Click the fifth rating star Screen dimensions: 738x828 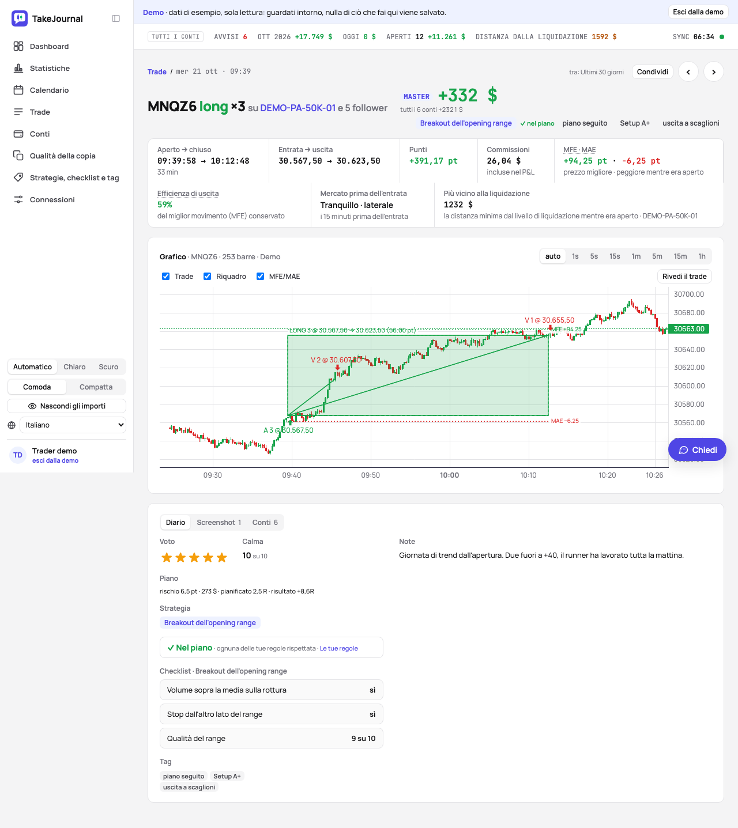coord(222,557)
